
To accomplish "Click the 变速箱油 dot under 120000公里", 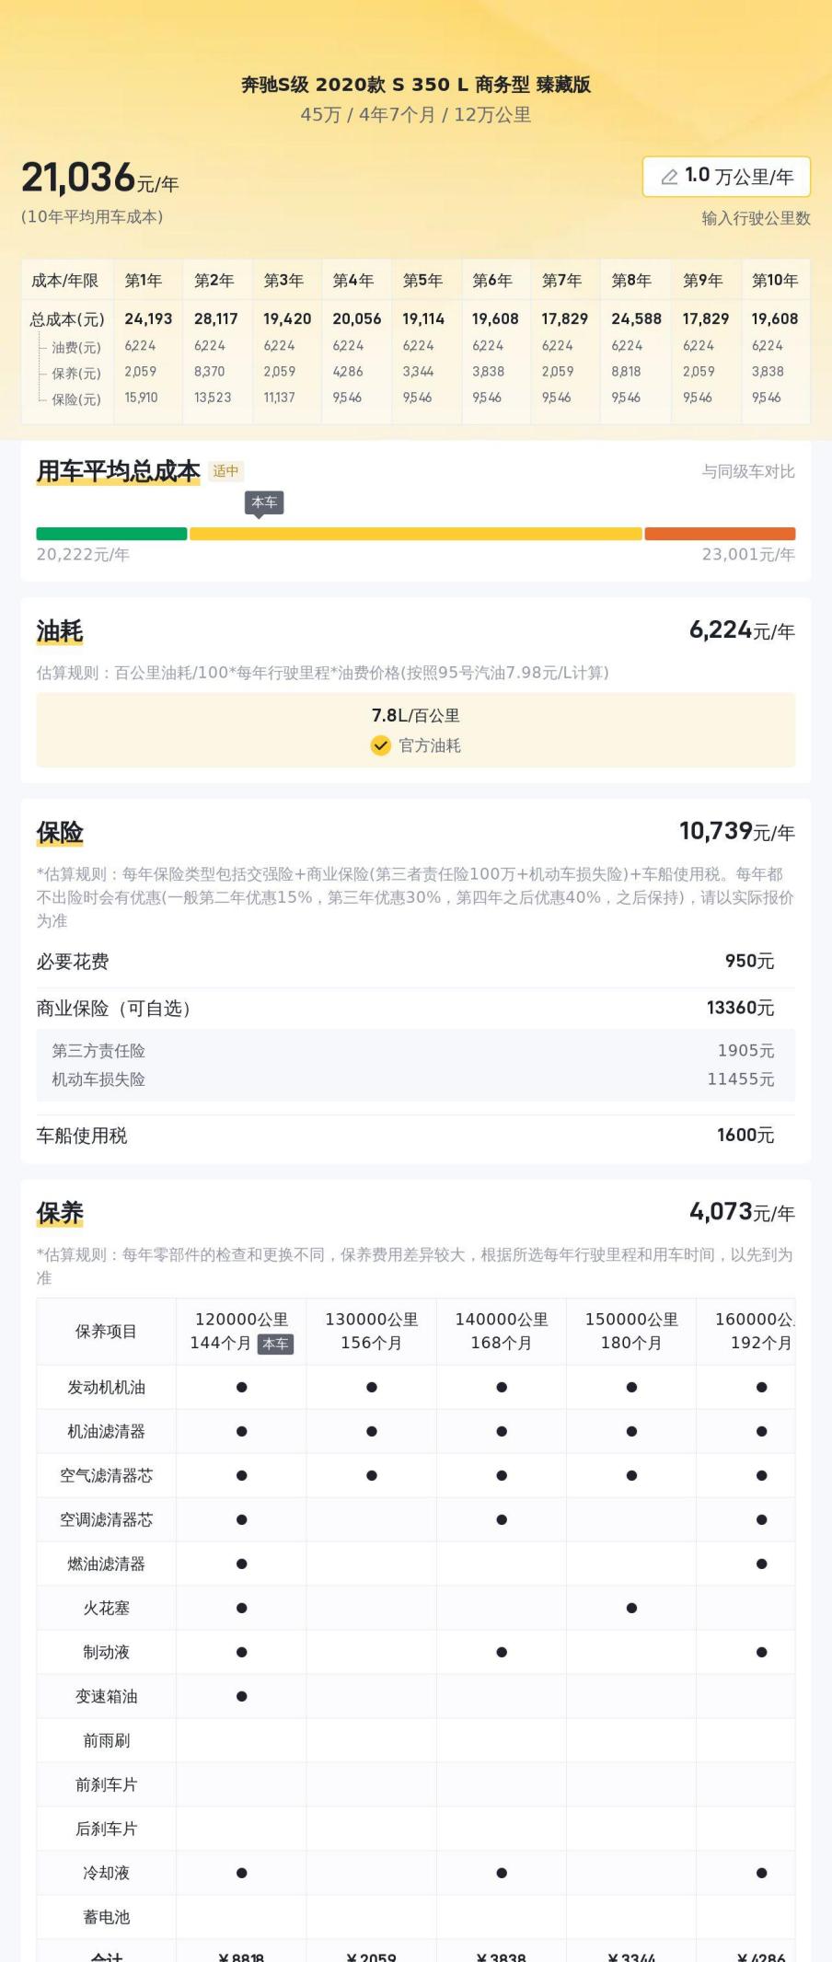I will pyautogui.click(x=241, y=1696).
